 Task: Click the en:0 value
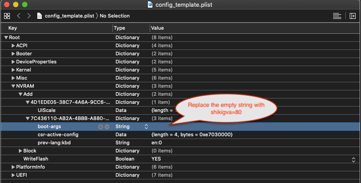coord(156,143)
